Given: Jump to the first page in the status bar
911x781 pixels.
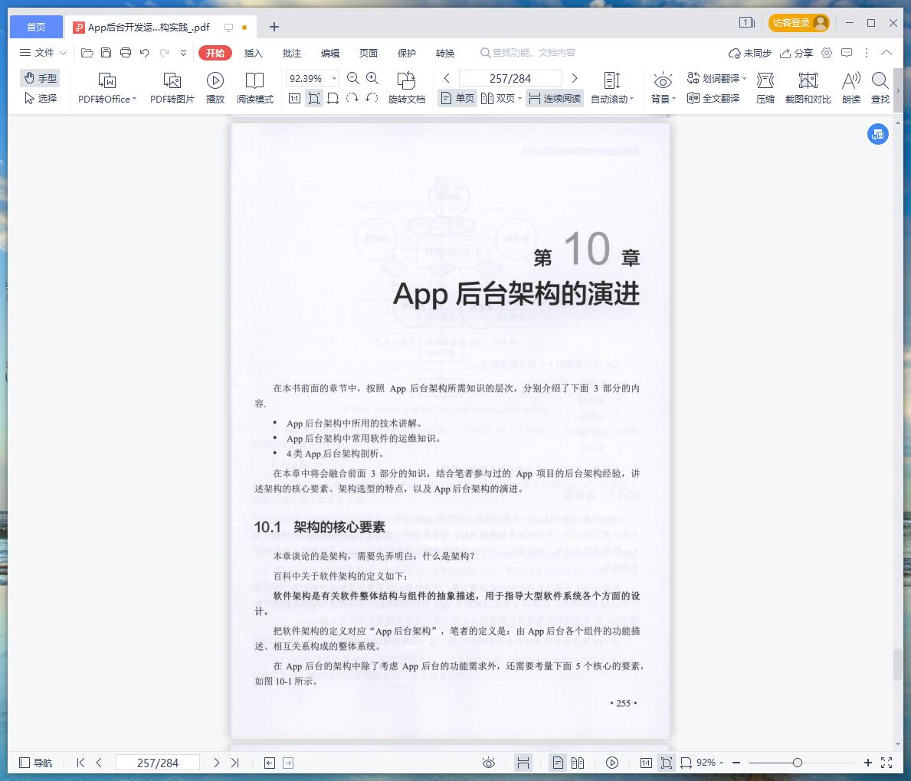Looking at the screenshot, I should click(80, 763).
